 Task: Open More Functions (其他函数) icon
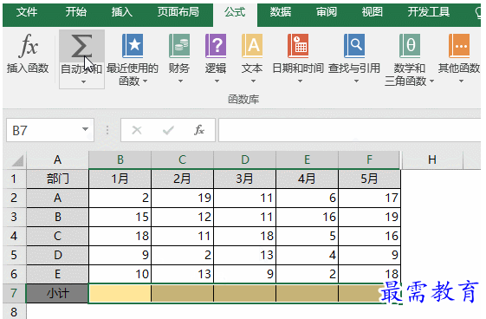[x=459, y=46]
